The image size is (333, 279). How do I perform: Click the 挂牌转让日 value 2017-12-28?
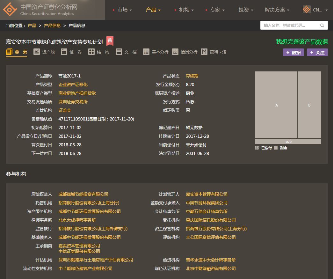(197, 136)
